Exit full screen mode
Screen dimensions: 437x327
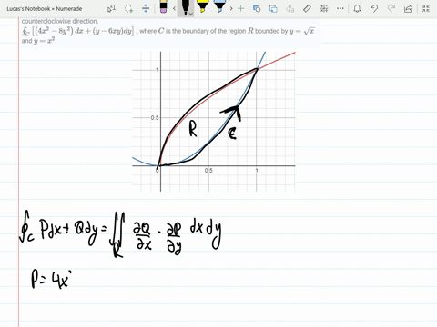(x=426, y=8)
